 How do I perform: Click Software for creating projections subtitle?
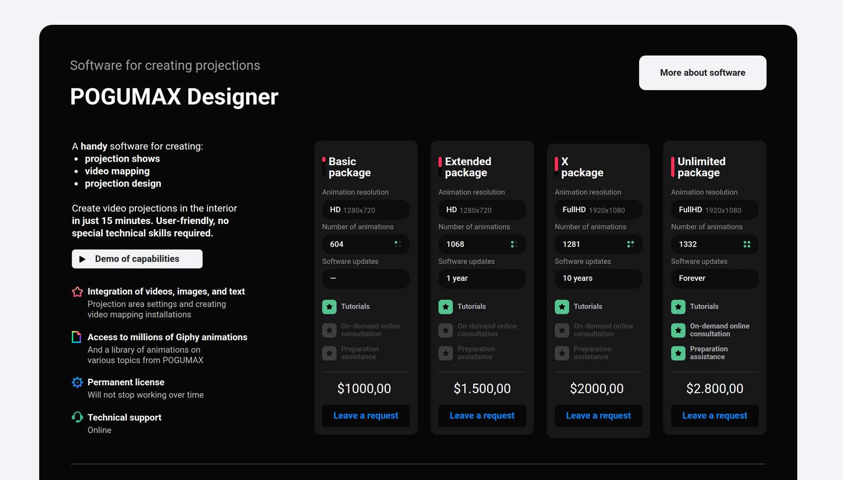pos(165,65)
